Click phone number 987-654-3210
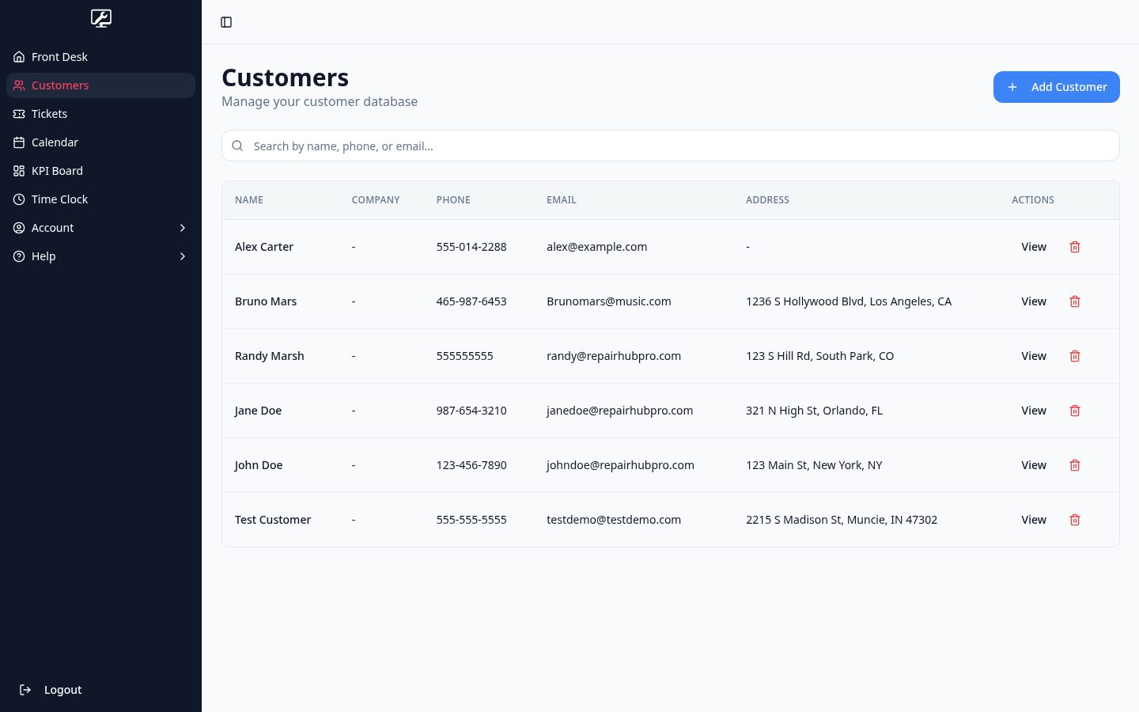The image size is (1139, 712). (471, 411)
